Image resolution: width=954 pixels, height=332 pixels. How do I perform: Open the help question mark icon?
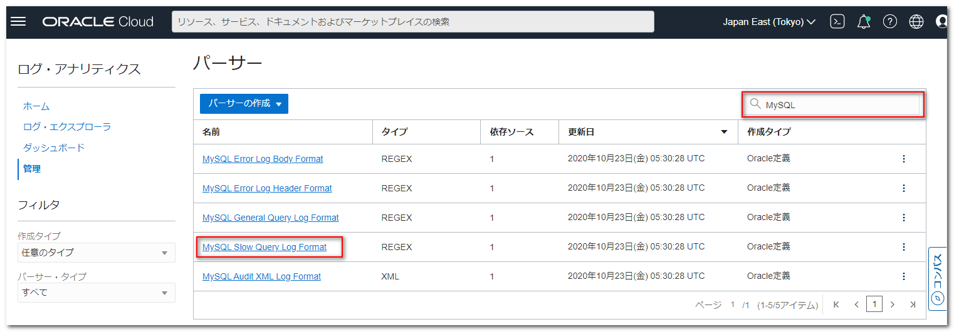coord(890,21)
